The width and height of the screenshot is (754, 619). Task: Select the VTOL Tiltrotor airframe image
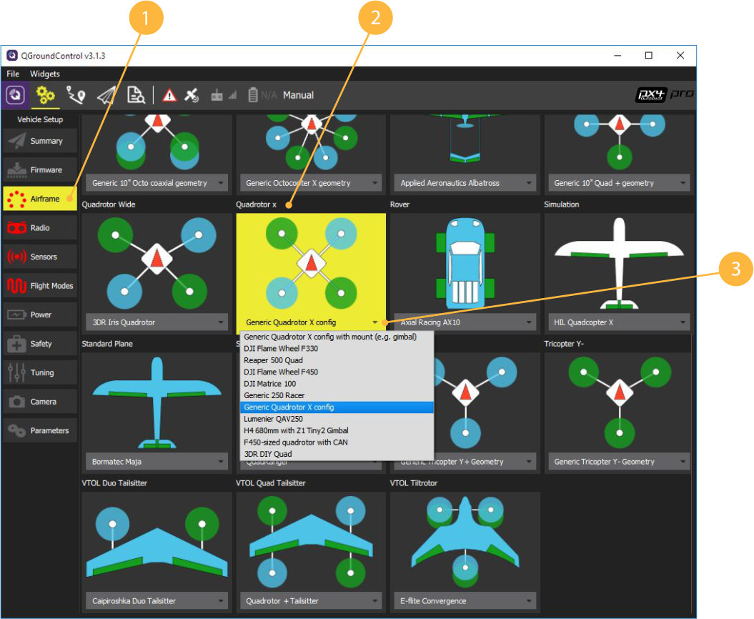click(465, 542)
